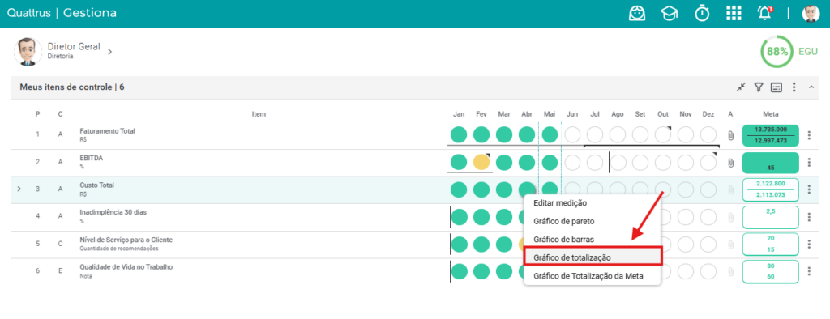This screenshot has width=830, height=319.
Task: Click the EBITDA Fev yellow indicator
Action: click(x=481, y=162)
